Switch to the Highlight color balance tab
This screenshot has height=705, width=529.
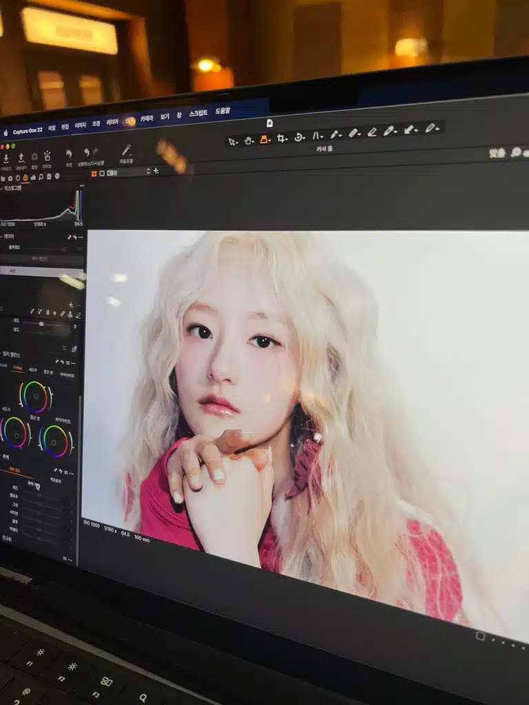coord(67,375)
